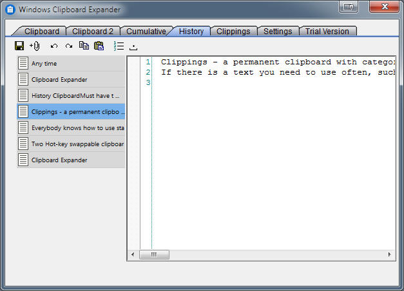
Task: Click document icon beside 'Two Hot-key swappable' entry
Action: click(x=23, y=144)
